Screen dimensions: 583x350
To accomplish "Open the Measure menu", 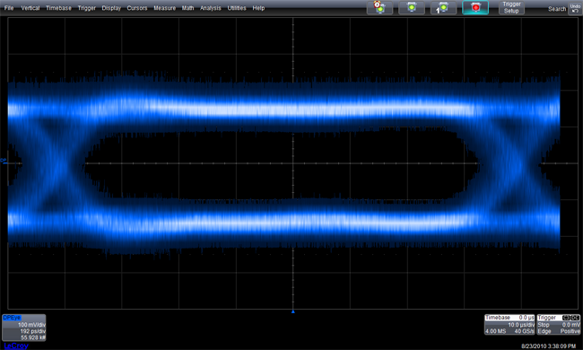I will point(164,8).
